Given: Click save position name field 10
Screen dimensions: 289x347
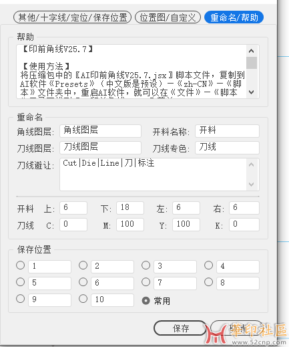Looking at the screenshot, I should pos(113,300).
